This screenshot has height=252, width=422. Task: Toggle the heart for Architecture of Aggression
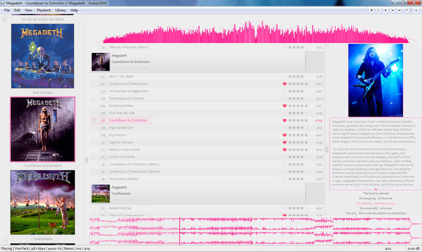(x=285, y=91)
